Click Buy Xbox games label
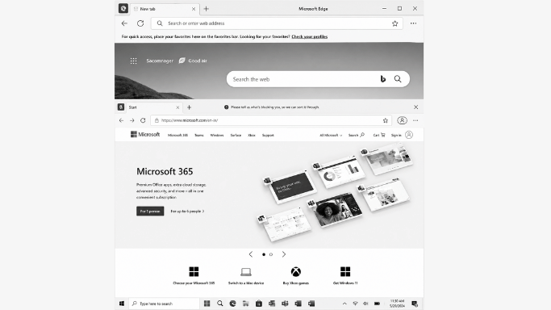The height and width of the screenshot is (310, 551). [296, 283]
